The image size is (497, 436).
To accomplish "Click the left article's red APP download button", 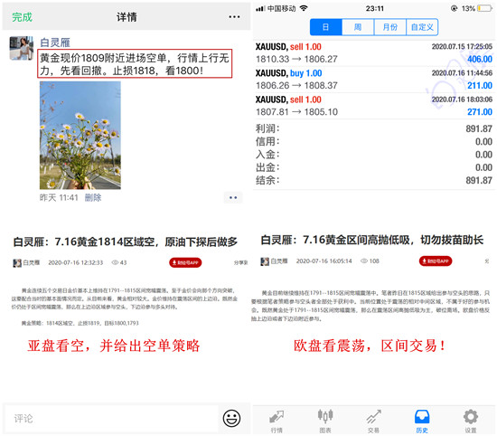I will point(185,262).
